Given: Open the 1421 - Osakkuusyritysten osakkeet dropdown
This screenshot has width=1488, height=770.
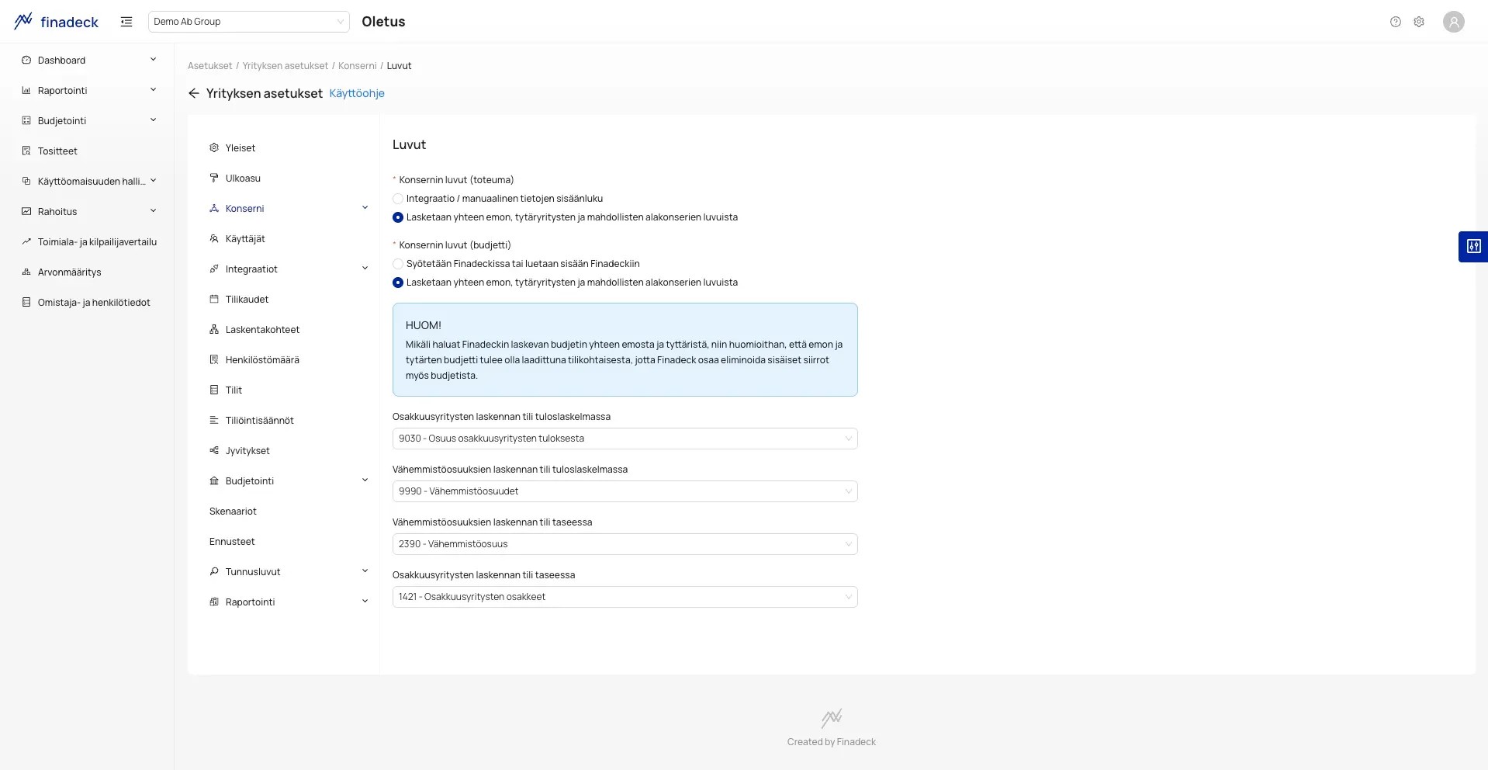Looking at the screenshot, I should click(625, 597).
